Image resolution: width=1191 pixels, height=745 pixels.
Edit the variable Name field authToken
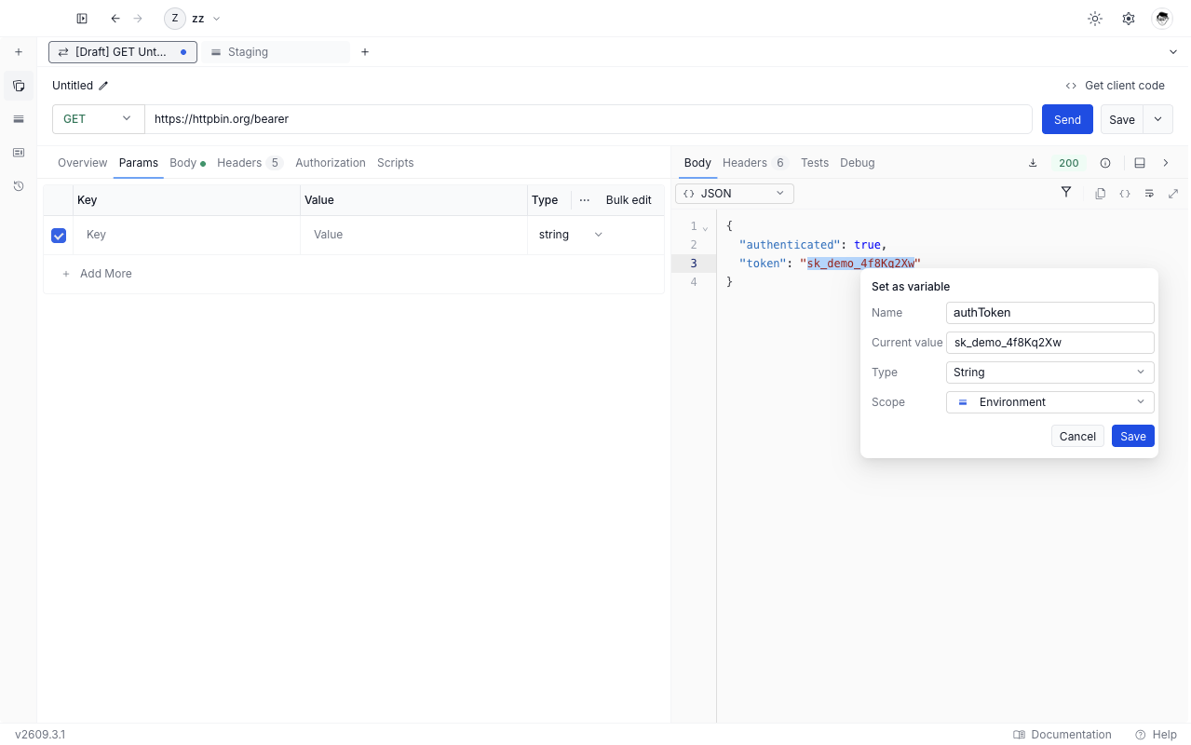click(1050, 313)
